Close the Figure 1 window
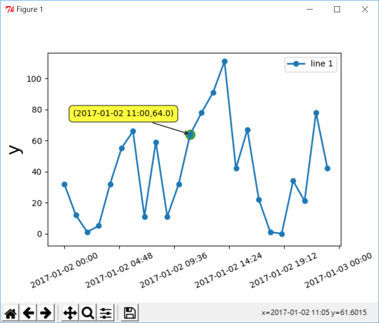Image resolution: width=379 pixels, height=323 pixels. (x=365, y=9)
